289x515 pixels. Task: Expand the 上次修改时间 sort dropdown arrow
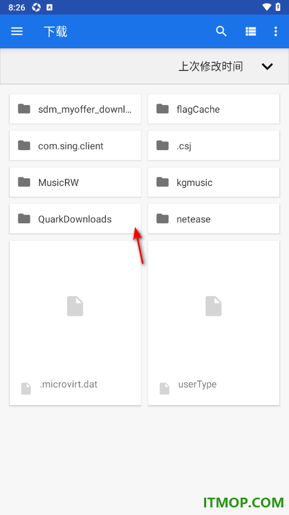pyautogui.click(x=267, y=67)
